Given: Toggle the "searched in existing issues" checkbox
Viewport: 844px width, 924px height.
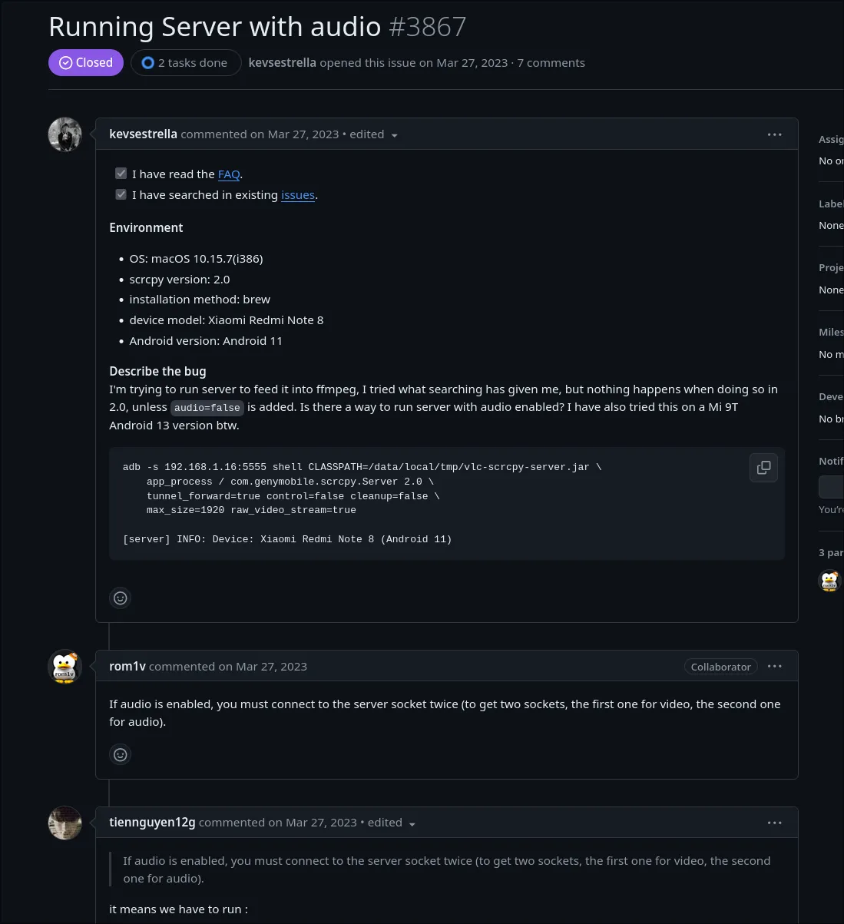Looking at the screenshot, I should click(121, 194).
